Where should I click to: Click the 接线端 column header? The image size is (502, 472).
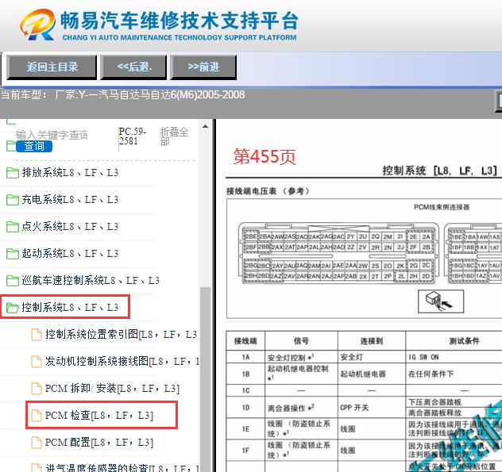(245, 341)
